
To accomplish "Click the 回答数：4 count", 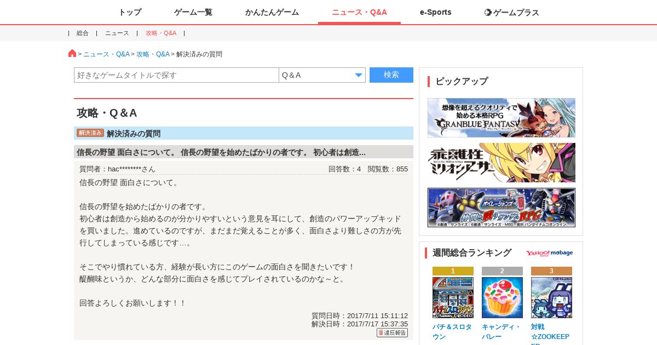I will tap(344, 169).
